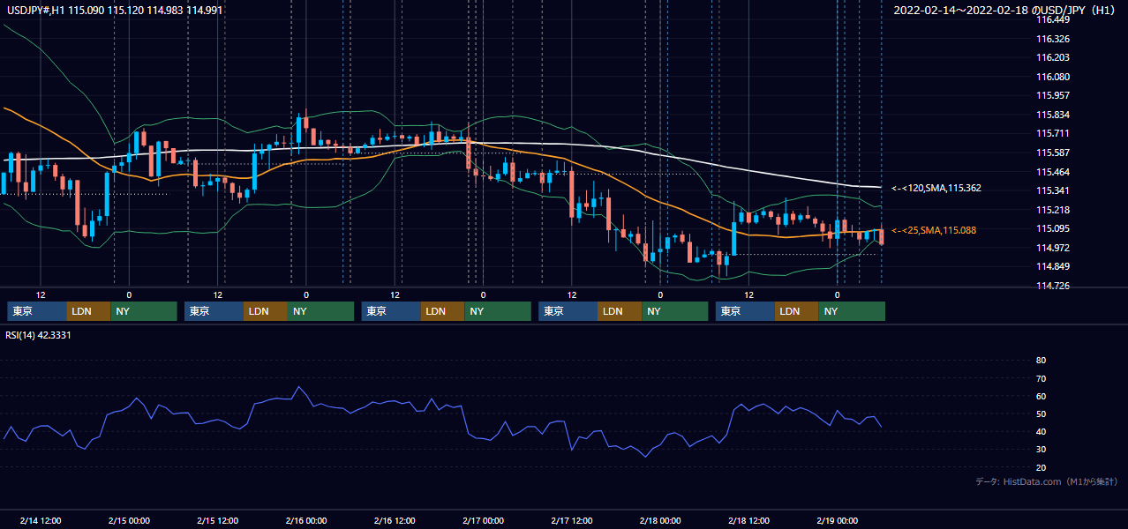This screenshot has height=529, width=1128.
Task: Click price level 115.711 on axis
Action: pos(1053,134)
